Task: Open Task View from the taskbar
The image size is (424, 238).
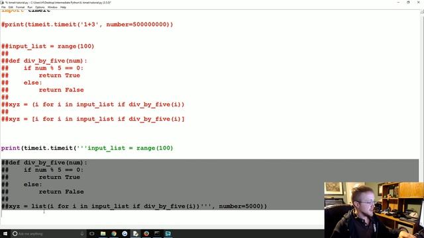Action: coord(92,233)
